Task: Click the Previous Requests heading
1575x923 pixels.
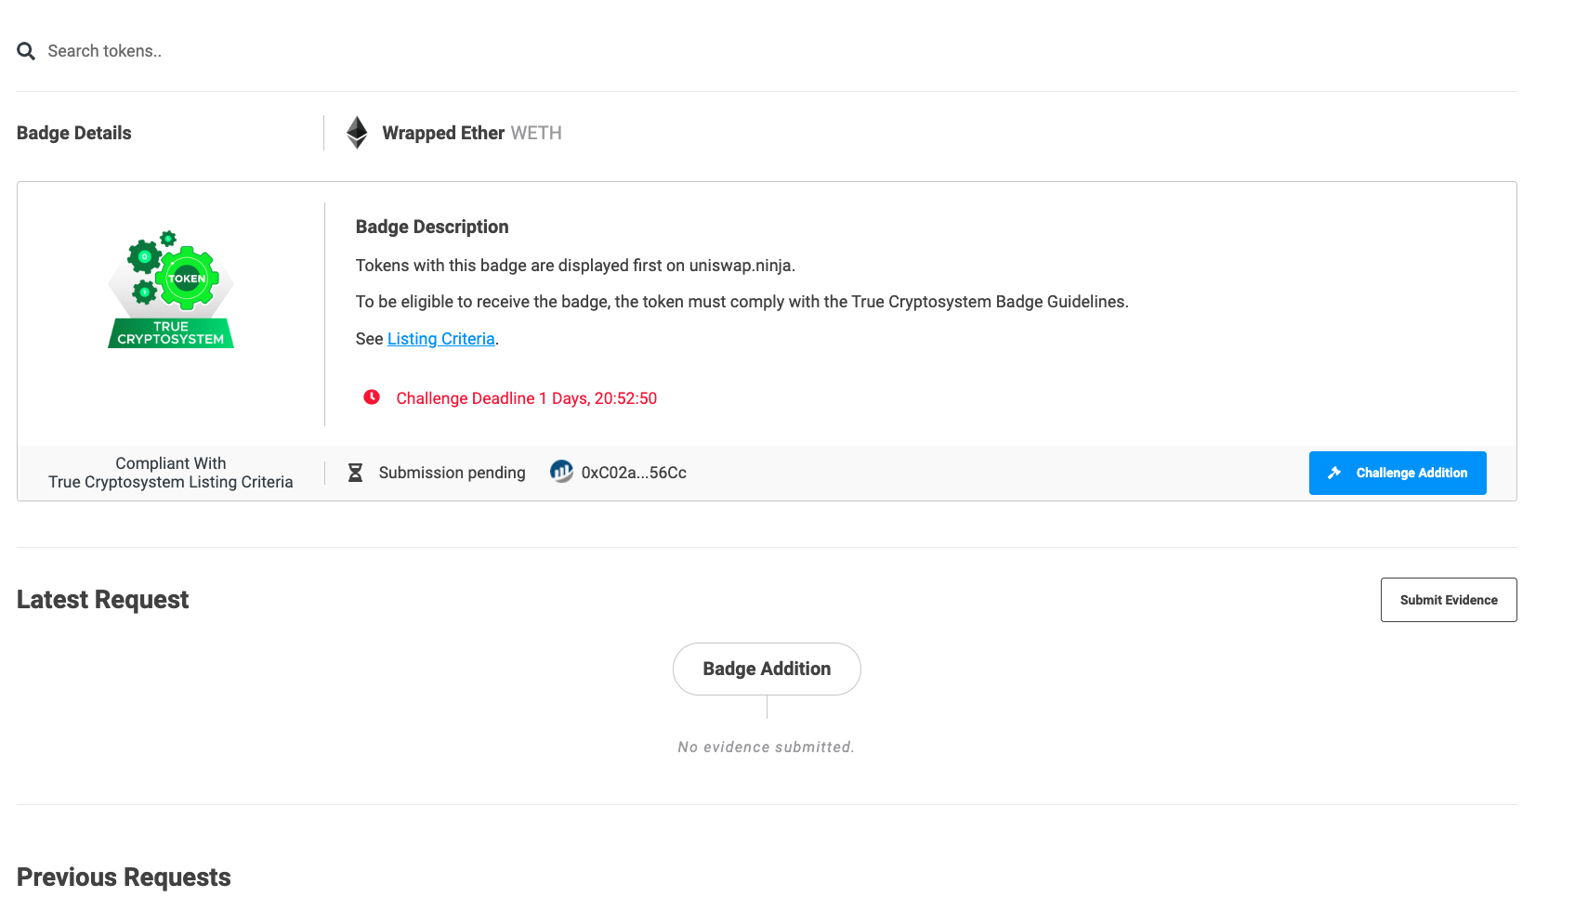Action: (x=124, y=877)
